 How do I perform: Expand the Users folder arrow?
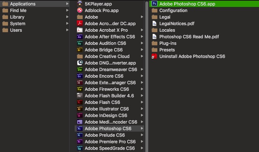67,30
